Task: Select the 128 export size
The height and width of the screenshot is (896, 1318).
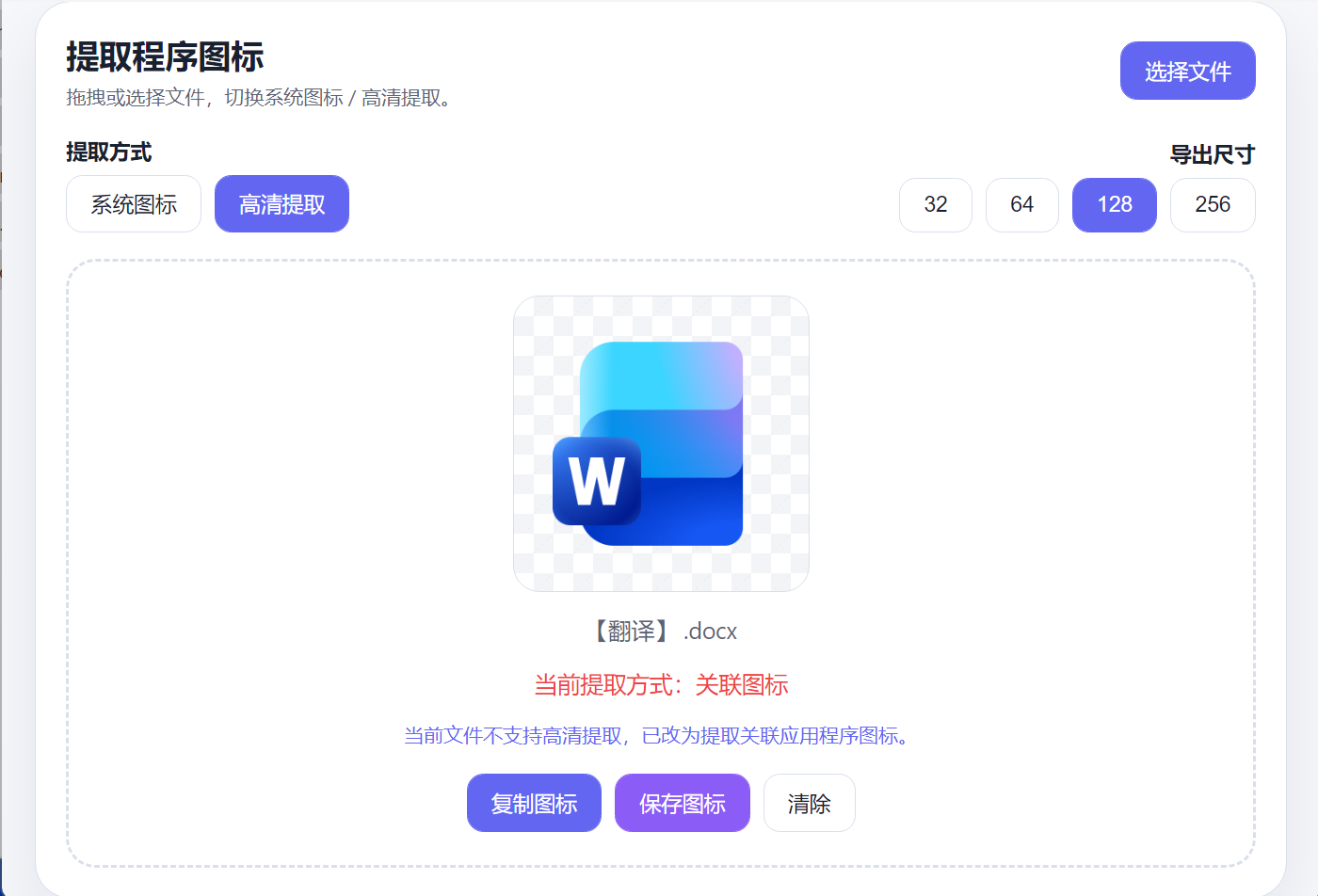Action: [1115, 204]
